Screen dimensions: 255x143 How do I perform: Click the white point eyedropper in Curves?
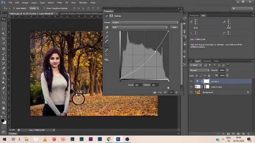tap(106, 41)
